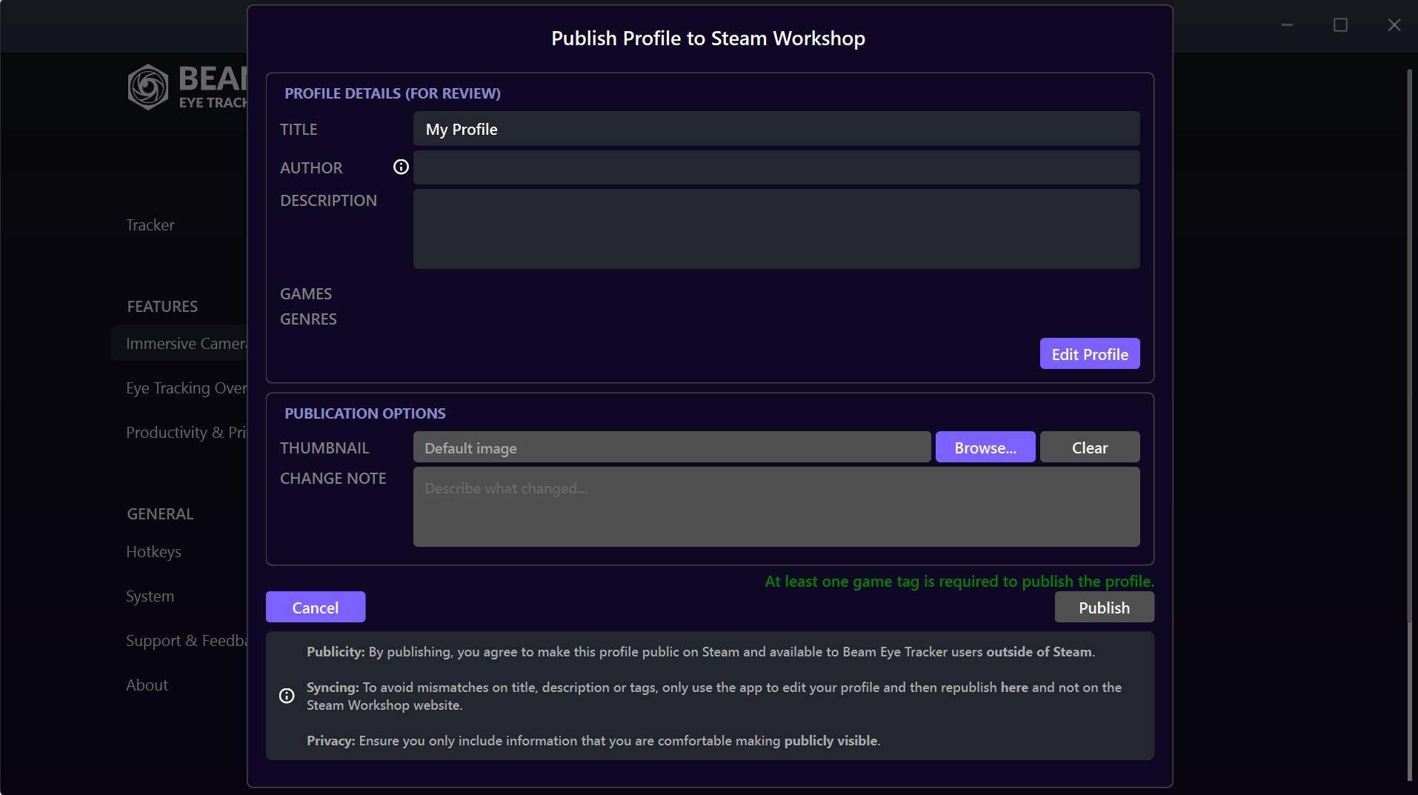Close the Beam application window
The height and width of the screenshot is (795, 1418).
(1394, 25)
